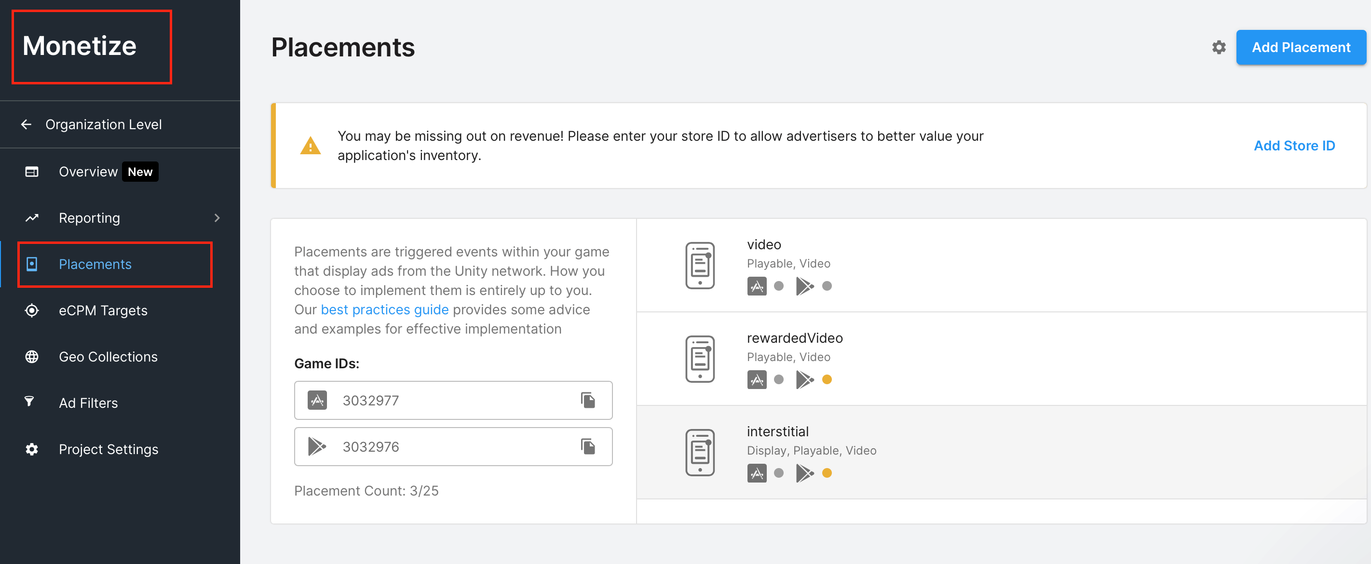
Task: Click yellow Android status dot for interstitial
Action: pyautogui.click(x=827, y=473)
